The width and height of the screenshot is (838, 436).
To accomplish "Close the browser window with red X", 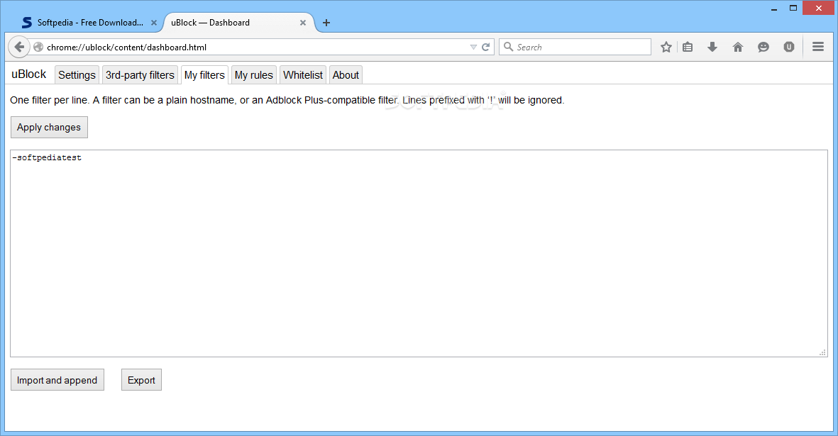I will [x=818, y=8].
